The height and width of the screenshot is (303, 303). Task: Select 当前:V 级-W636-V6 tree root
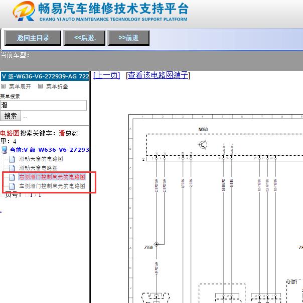pyautogui.click(x=50, y=150)
